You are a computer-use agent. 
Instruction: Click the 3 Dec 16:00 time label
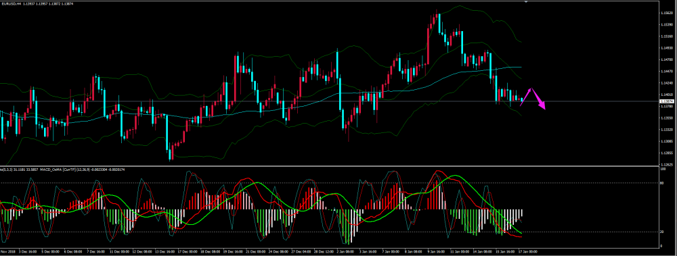click(28, 251)
